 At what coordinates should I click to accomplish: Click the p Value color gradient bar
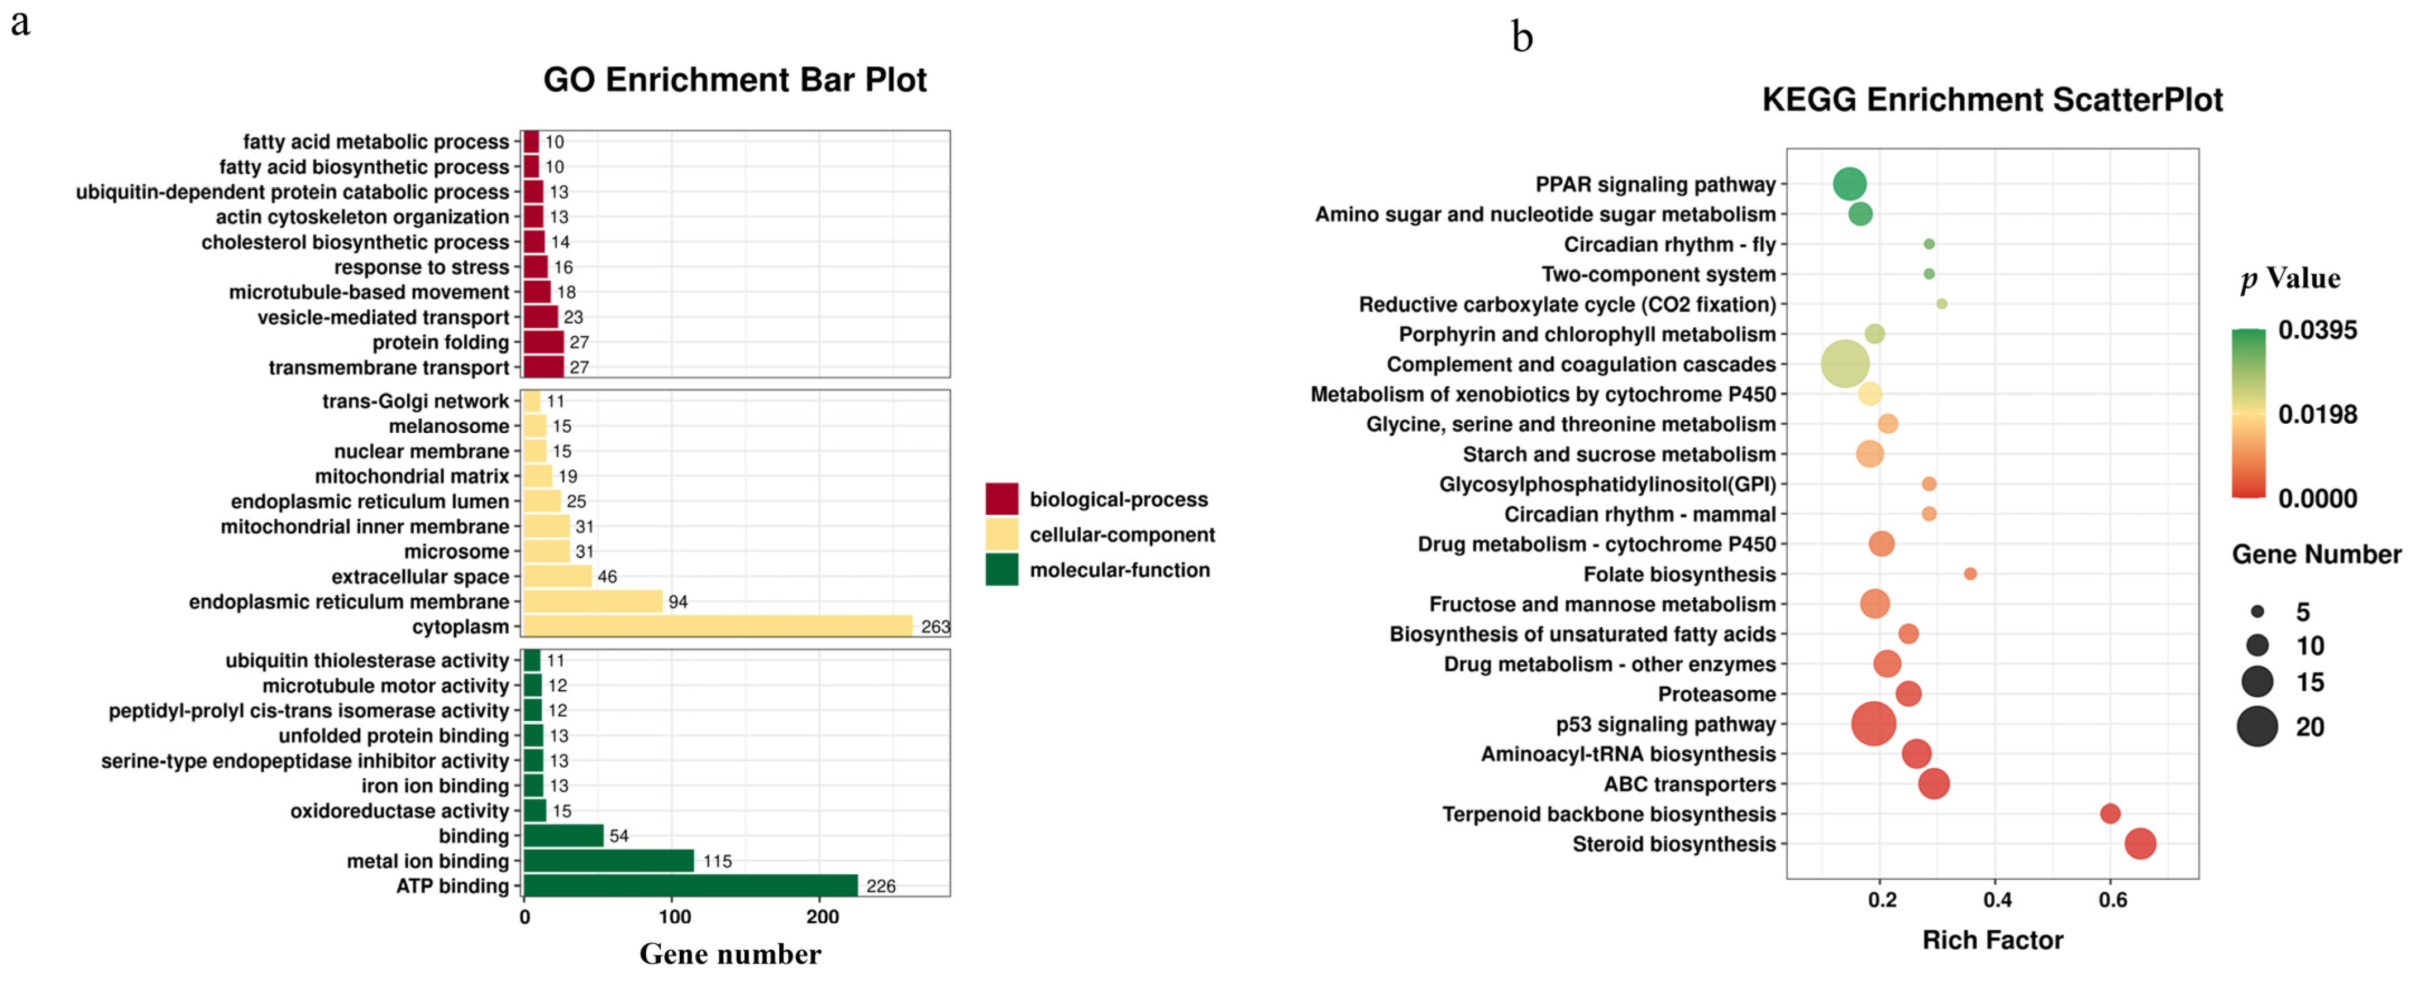pos(2249,413)
